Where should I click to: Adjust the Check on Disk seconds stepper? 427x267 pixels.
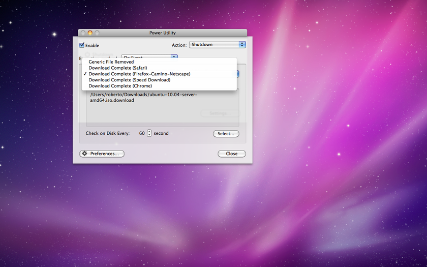(x=149, y=133)
